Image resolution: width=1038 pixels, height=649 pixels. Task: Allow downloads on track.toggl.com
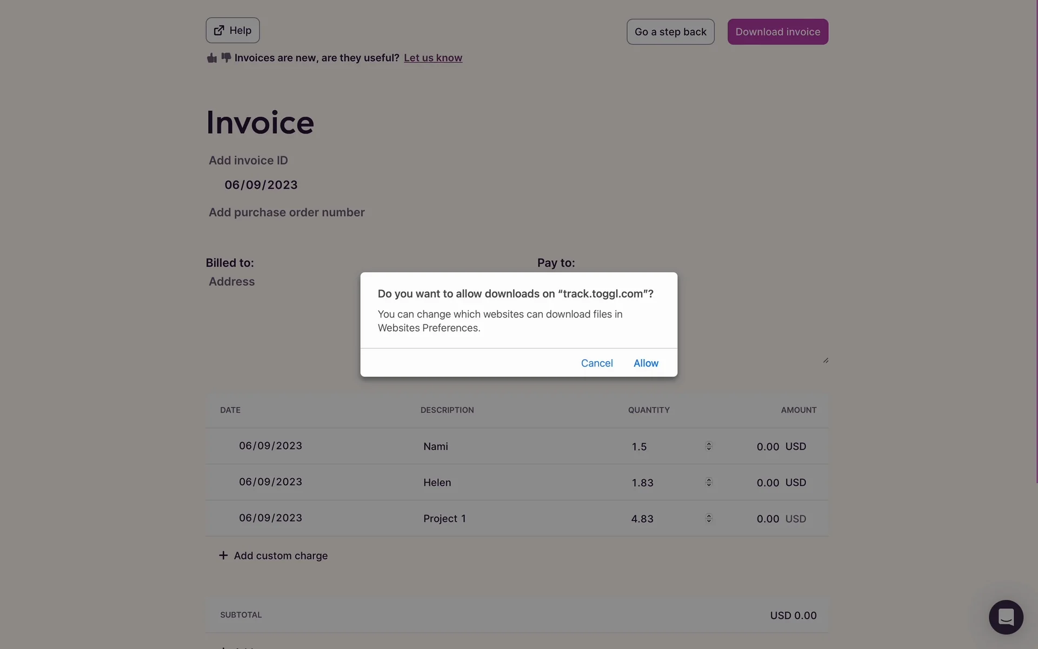[x=646, y=363]
